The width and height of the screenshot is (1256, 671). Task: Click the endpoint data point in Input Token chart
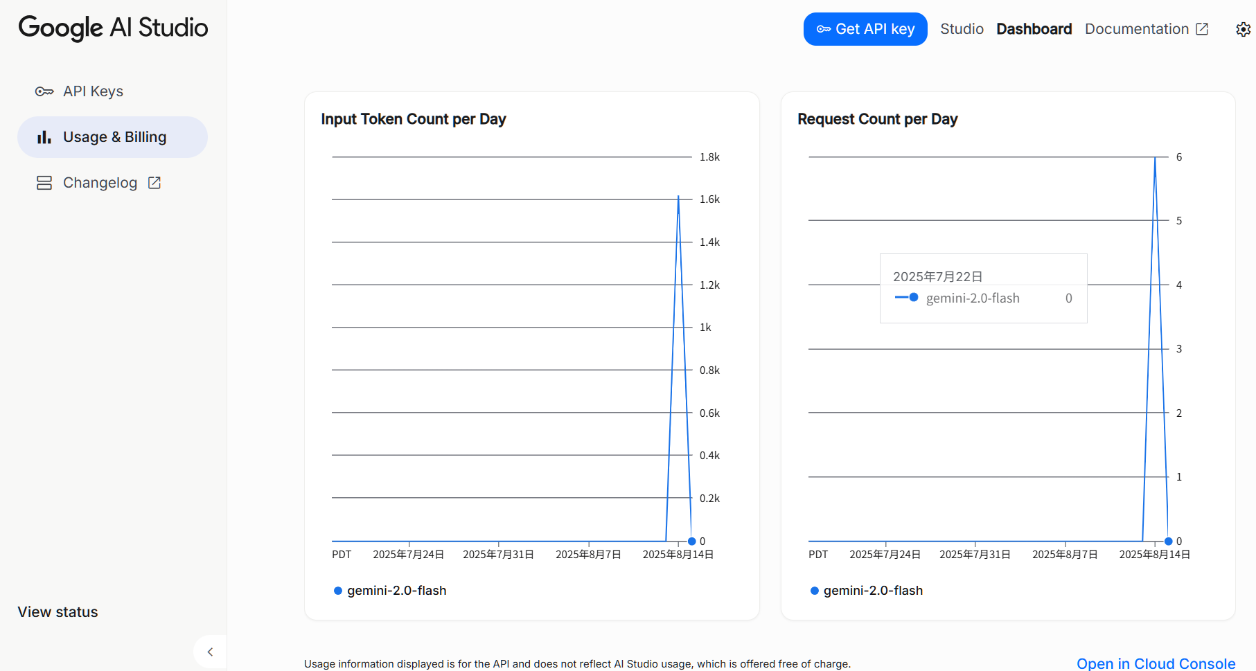(691, 542)
